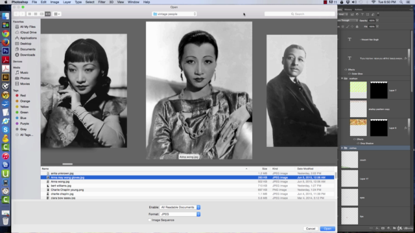Add a layer mask at panel bottom
The width and height of the screenshot is (415, 233).
pos(383,228)
